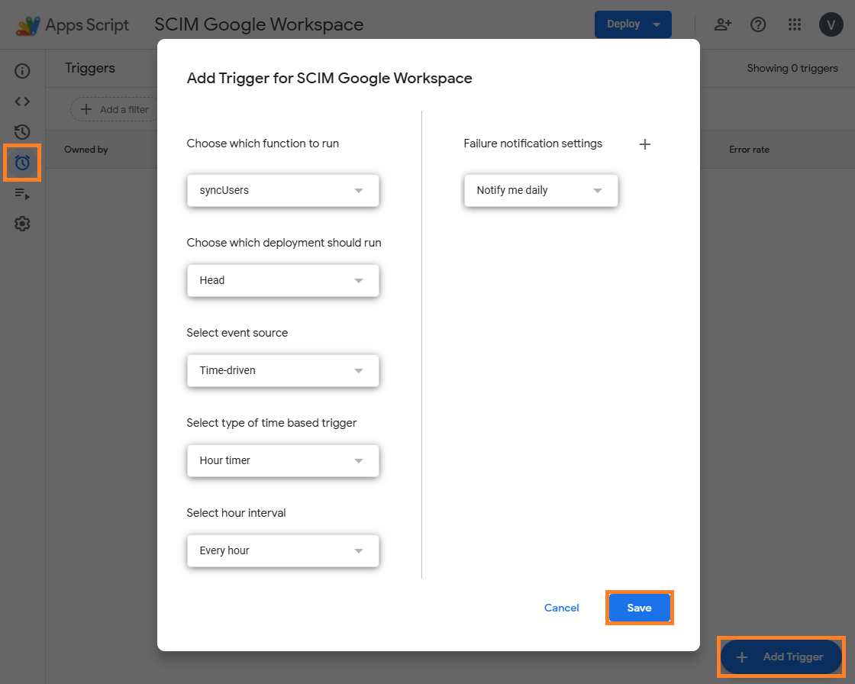Save the new trigger
Viewport: 855px width, 684px height.
(x=639, y=608)
